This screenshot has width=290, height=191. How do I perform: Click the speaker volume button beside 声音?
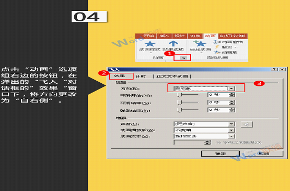point(247,124)
